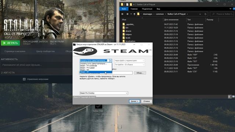Viewport: 235px width, 132px height.
Task: Open the 'Steam Fix Overlay' dropdown
Action: click(x=104, y=93)
